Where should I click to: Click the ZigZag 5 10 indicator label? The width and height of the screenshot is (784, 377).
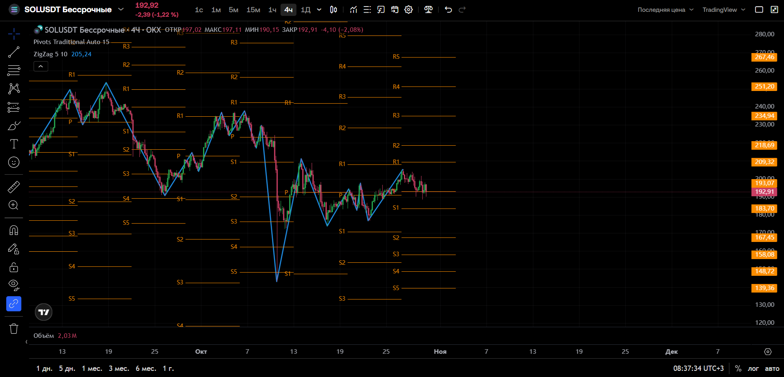pyautogui.click(x=50, y=54)
